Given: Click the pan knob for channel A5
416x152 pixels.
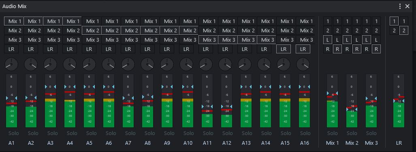Looking at the screenshot, I should click(x=89, y=64).
